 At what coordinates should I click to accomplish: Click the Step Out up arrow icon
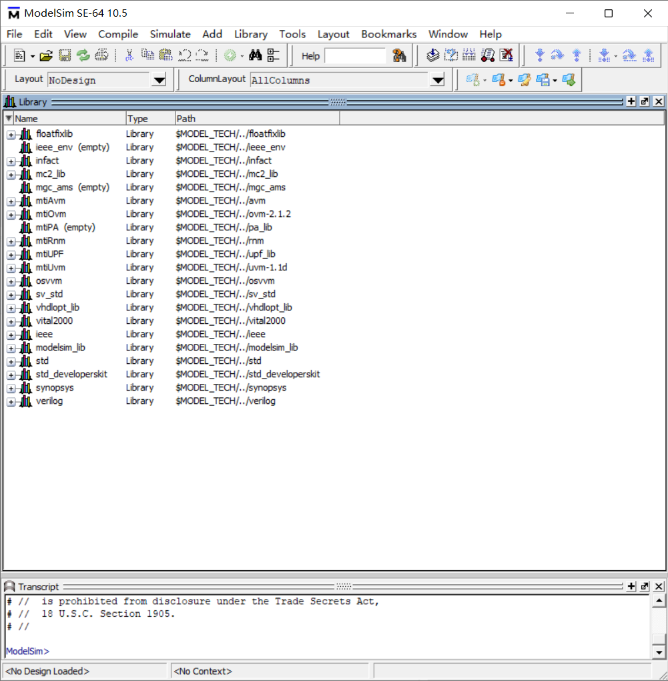(577, 55)
